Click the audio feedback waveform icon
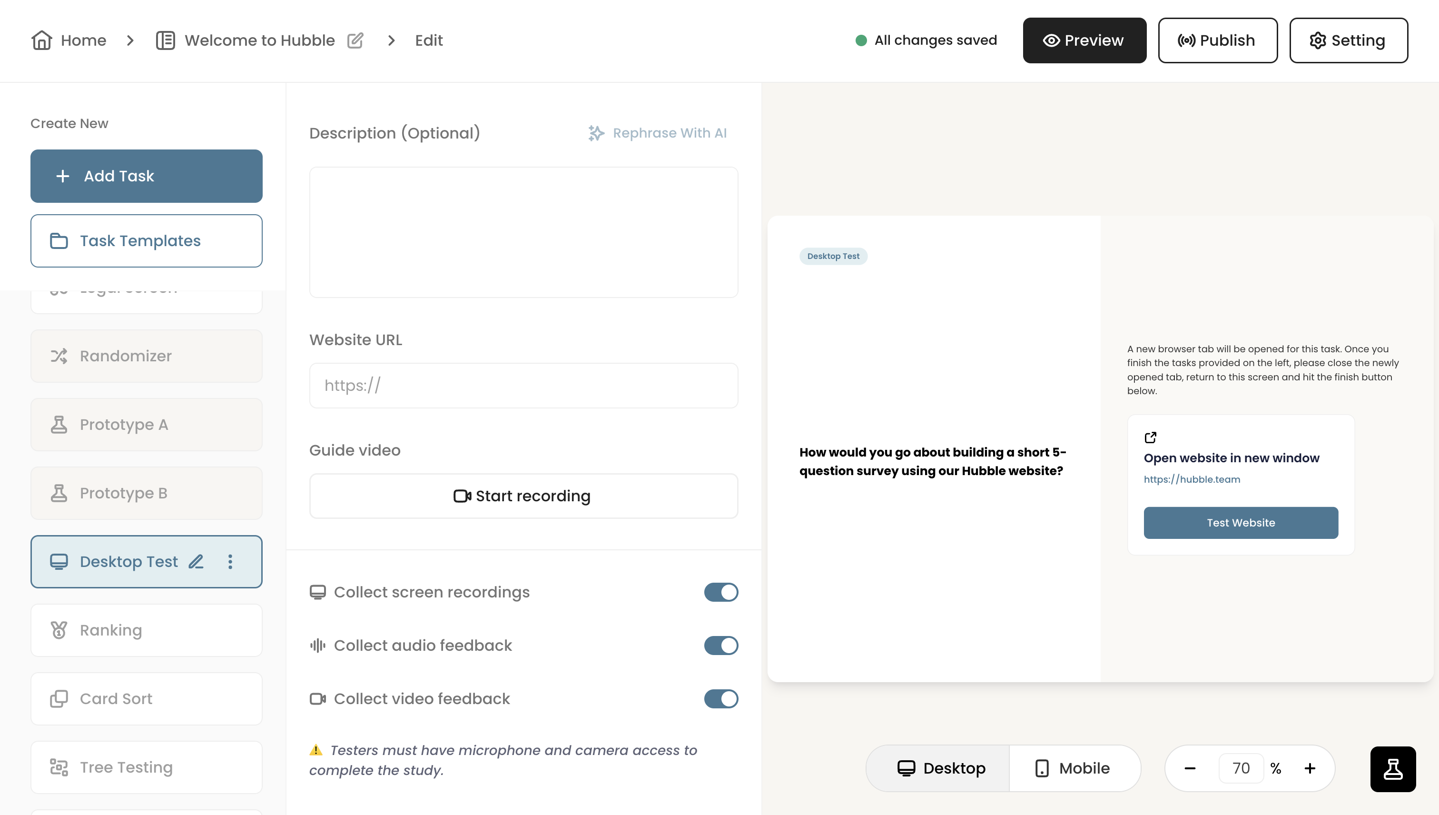Screen dimensions: 1439x815 [318, 646]
